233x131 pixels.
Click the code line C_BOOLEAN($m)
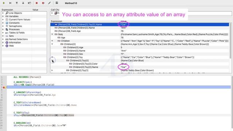22,123
